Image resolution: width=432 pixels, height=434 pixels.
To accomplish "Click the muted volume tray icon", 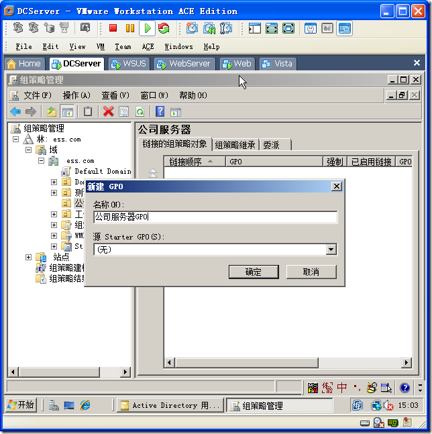I will (388, 405).
